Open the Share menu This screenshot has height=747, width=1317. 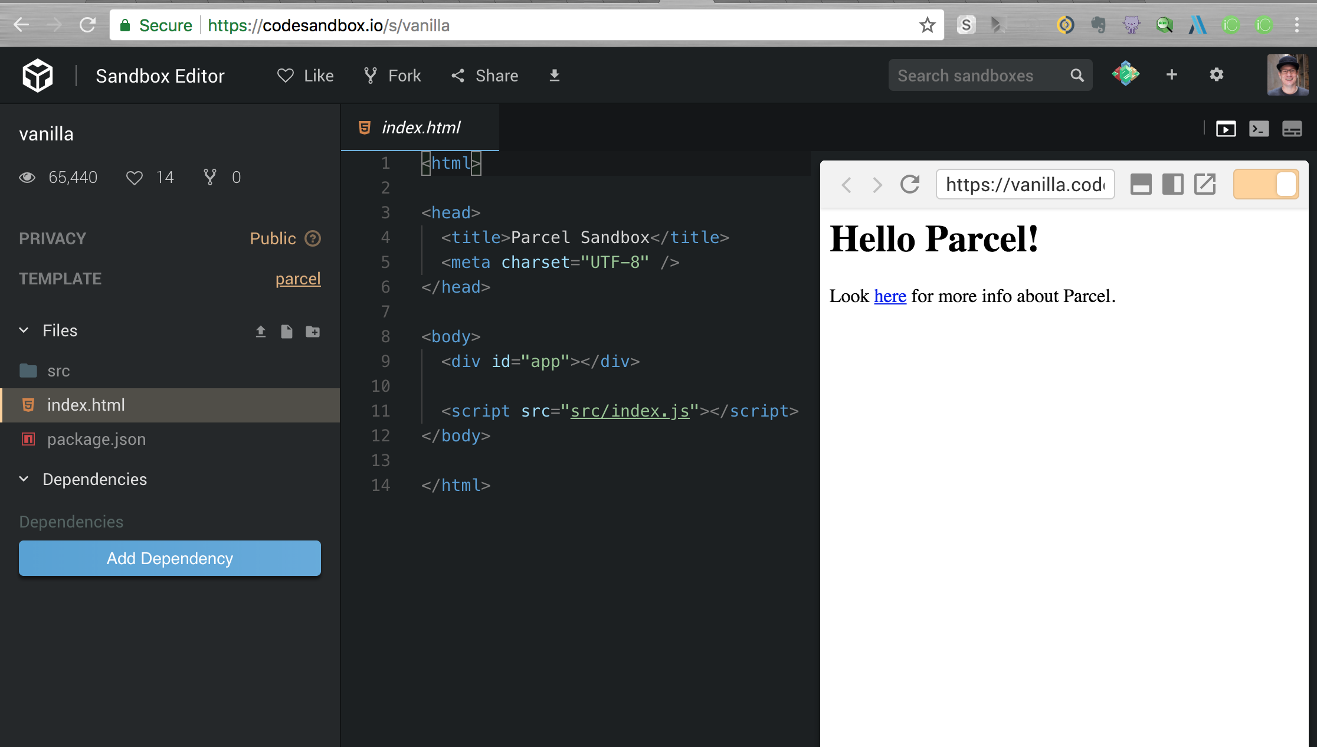[485, 76]
